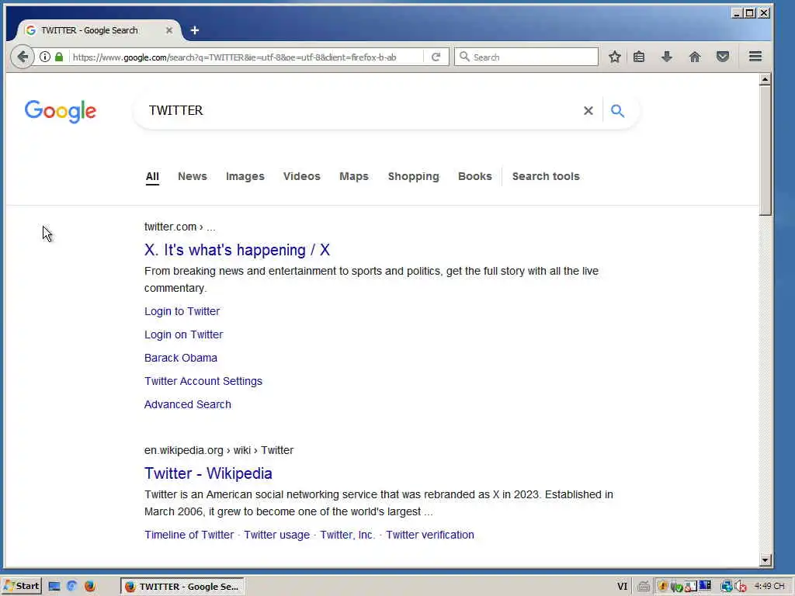Image resolution: width=795 pixels, height=596 pixels.
Task: Open the site information (i) icon
Action: (x=45, y=57)
